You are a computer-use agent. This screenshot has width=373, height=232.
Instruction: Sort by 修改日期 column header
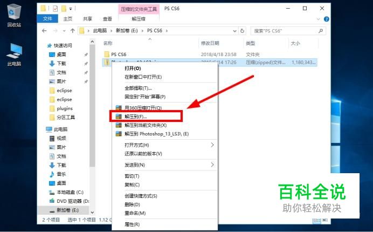pos(210,43)
